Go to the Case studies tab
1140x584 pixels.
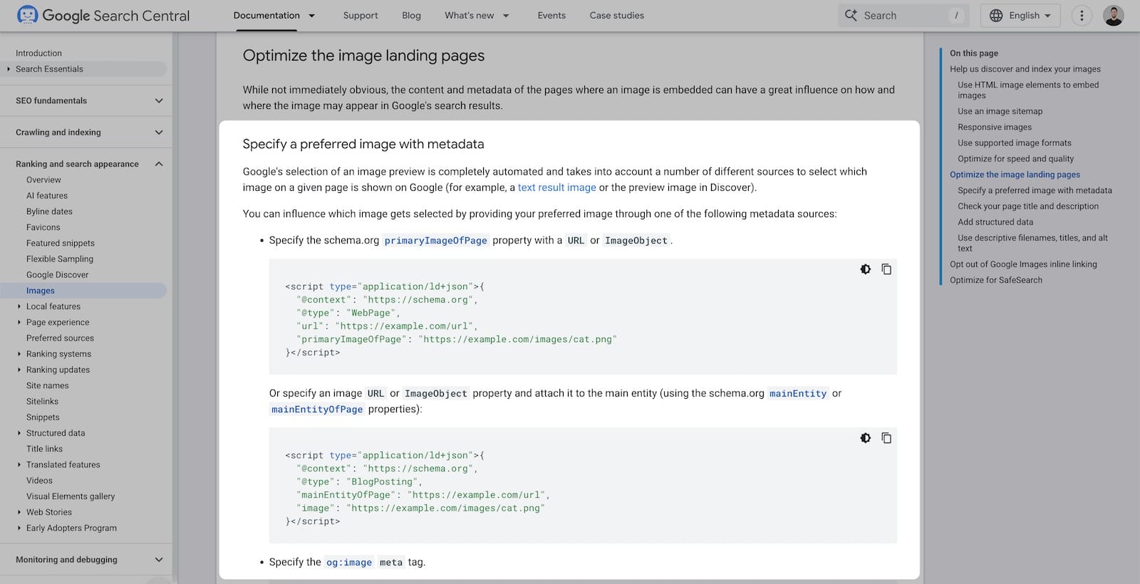coord(616,16)
